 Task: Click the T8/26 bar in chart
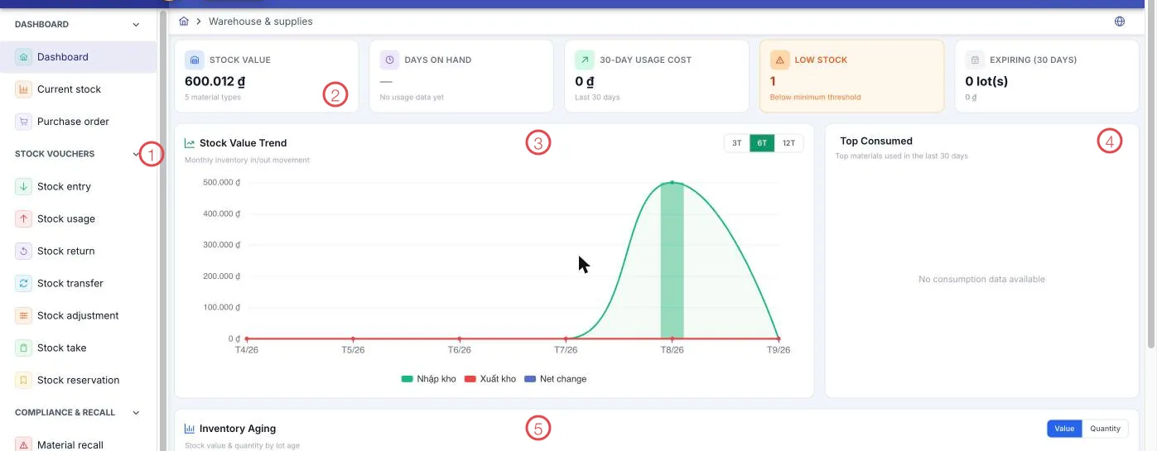click(x=672, y=261)
